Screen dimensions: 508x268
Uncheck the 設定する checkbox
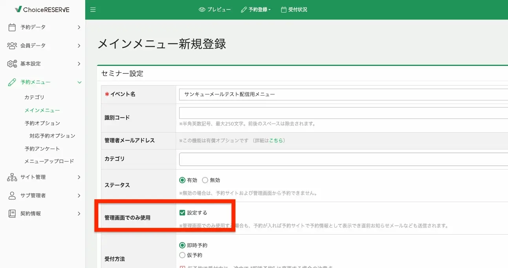click(x=182, y=213)
